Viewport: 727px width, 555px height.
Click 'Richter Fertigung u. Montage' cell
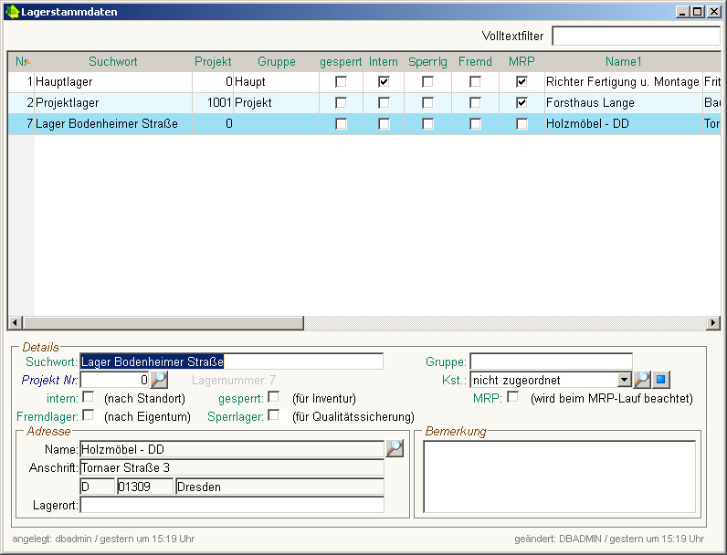click(624, 81)
